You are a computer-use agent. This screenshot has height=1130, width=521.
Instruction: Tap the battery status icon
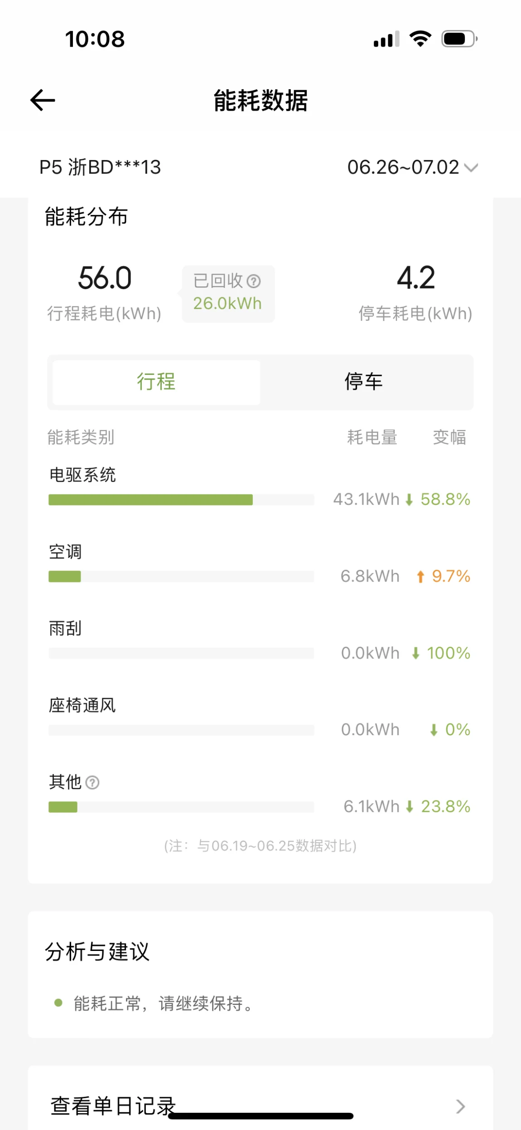coord(459,39)
